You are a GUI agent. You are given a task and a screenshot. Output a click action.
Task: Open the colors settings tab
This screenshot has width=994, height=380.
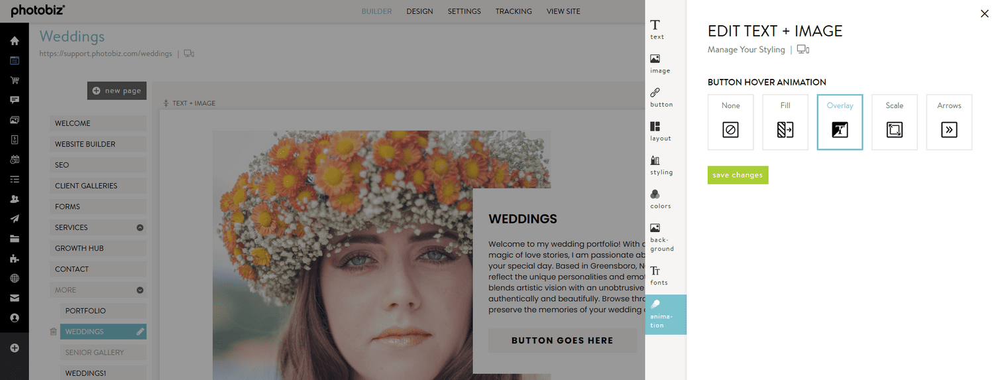coord(665,199)
